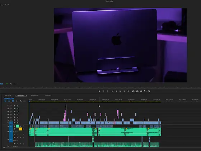Lock the Audio 3 track
The width and height of the screenshot is (201, 151).
8,139
